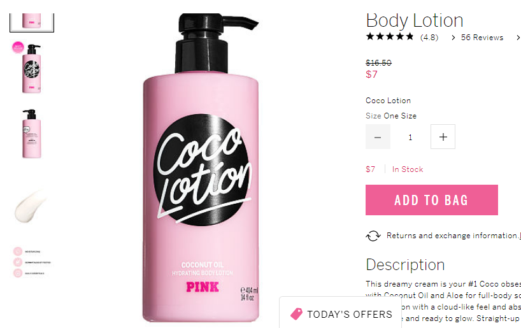Screen dimensions: 521x328
Task: Click the quantity value field showing 1
Action: tap(410, 137)
